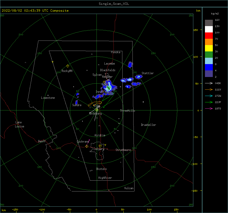Image resolution: width=228 pixels, height=213 pixels.
Task: Click the Banff label
Action: coord(42,141)
